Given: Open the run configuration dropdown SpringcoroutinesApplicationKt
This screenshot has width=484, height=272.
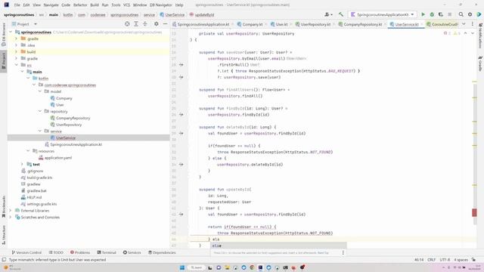Looking at the screenshot, I should coord(383,14).
